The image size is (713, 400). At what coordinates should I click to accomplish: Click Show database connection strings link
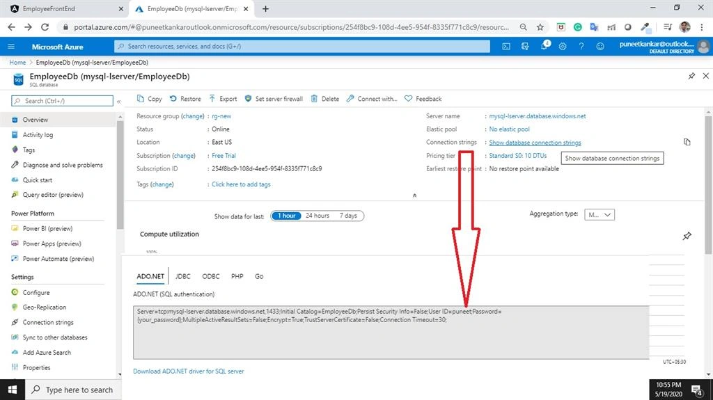pyautogui.click(x=535, y=143)
